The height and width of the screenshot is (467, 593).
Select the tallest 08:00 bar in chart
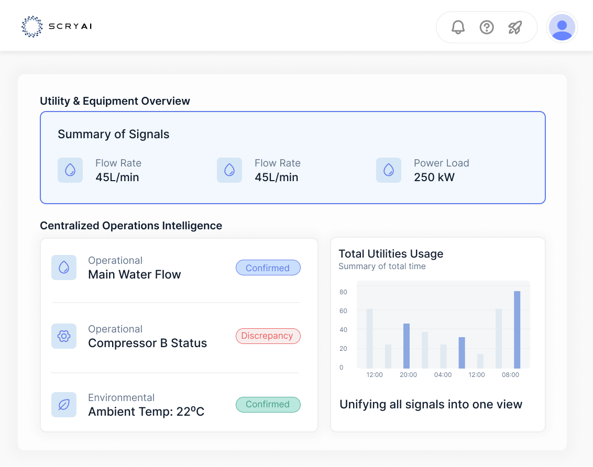(x=517, y=329)
